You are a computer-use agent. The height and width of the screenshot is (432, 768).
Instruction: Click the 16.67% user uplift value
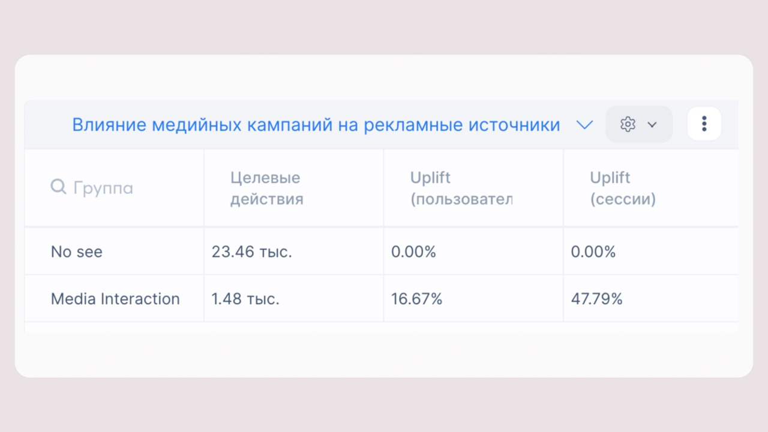coord(416,299)
